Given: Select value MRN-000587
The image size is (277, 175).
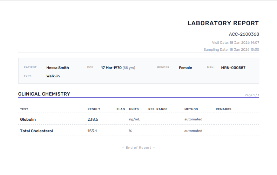Looking at the screenshot, I should [233, 68].
